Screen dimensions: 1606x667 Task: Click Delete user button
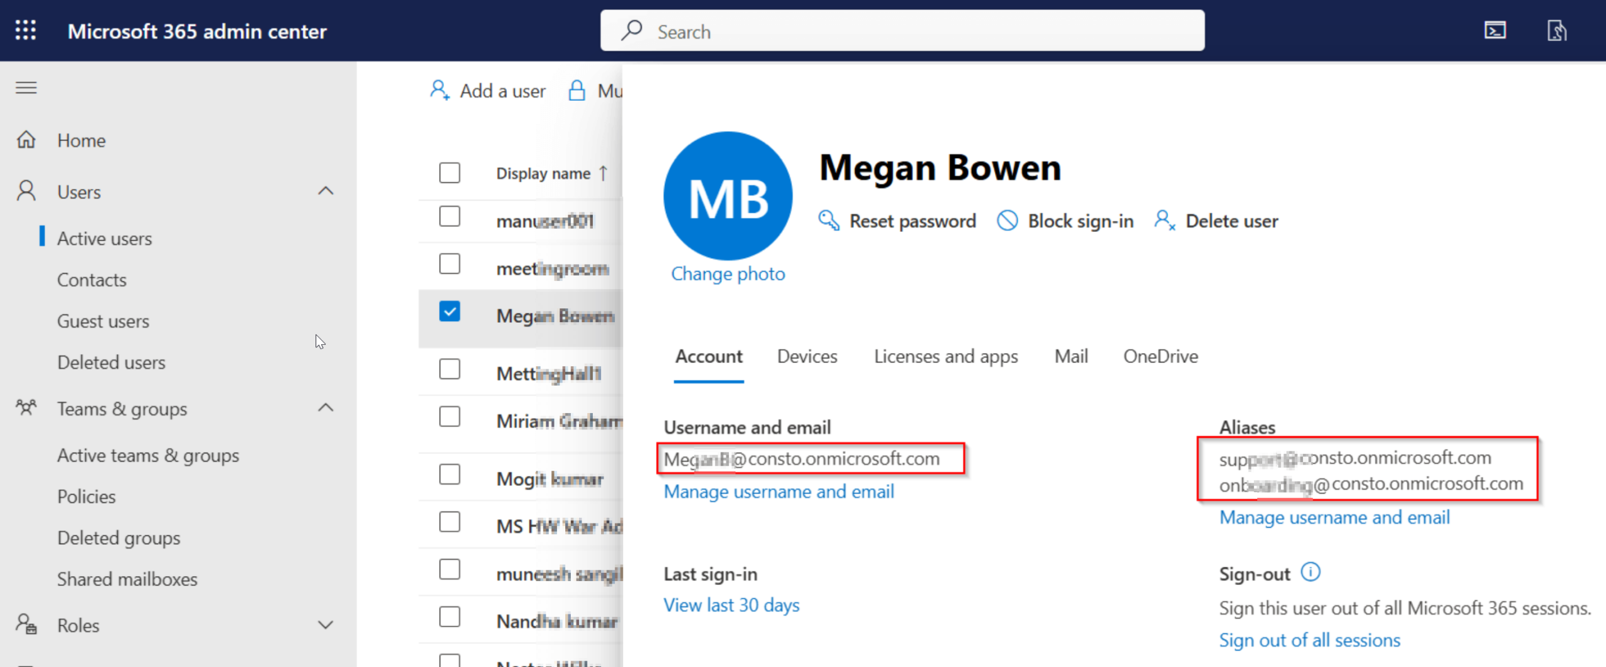[x=1216, y=221]
